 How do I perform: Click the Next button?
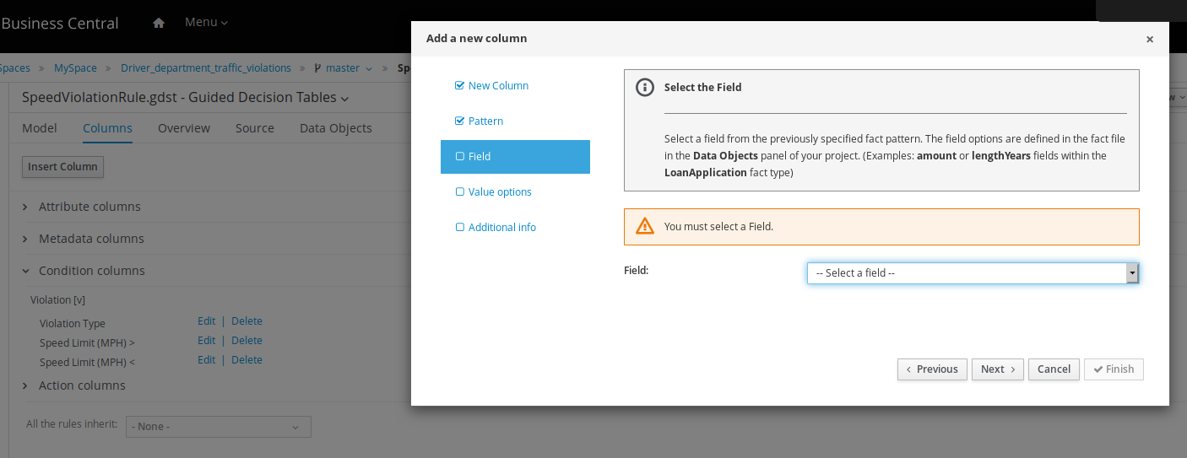[x=997, y=369]
